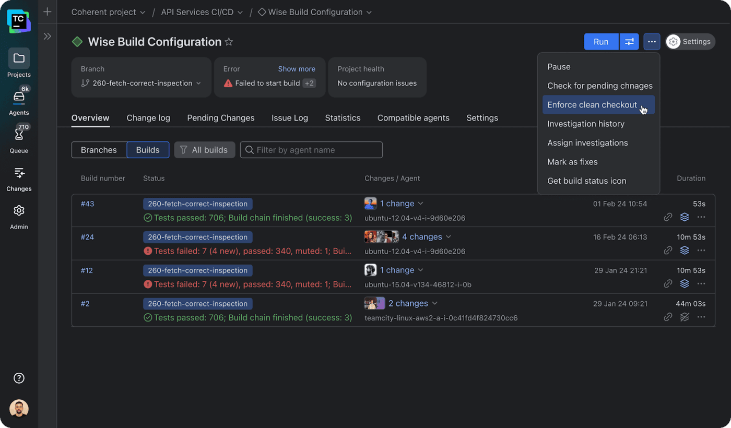Open the branch selector dropdown
Image resolution: width=731 pixels, height=428 pixels.
pos(141,83)
